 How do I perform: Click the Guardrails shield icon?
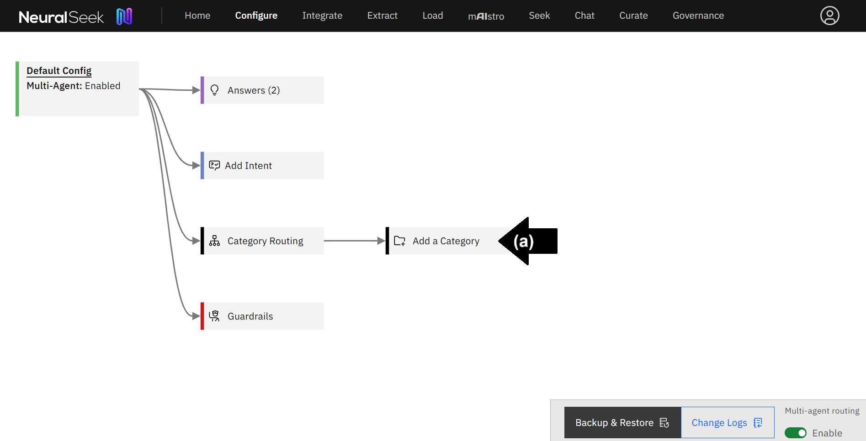[214, 316]
